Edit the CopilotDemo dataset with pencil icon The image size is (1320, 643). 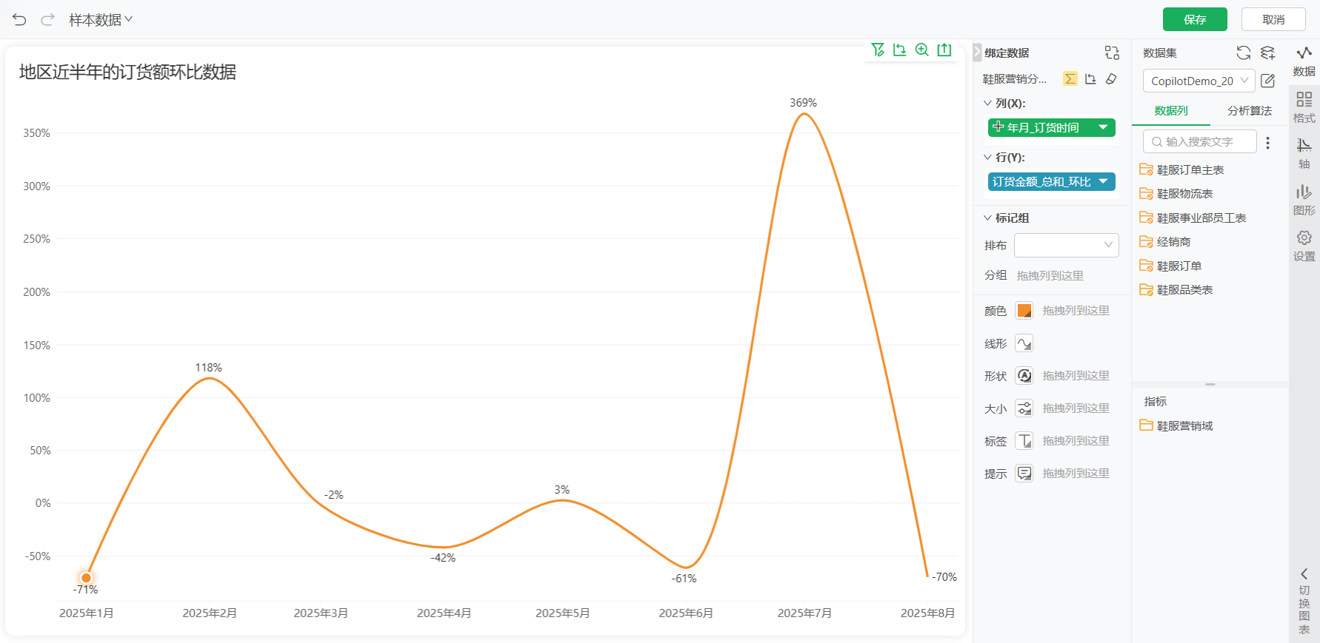pos(1267,81)
